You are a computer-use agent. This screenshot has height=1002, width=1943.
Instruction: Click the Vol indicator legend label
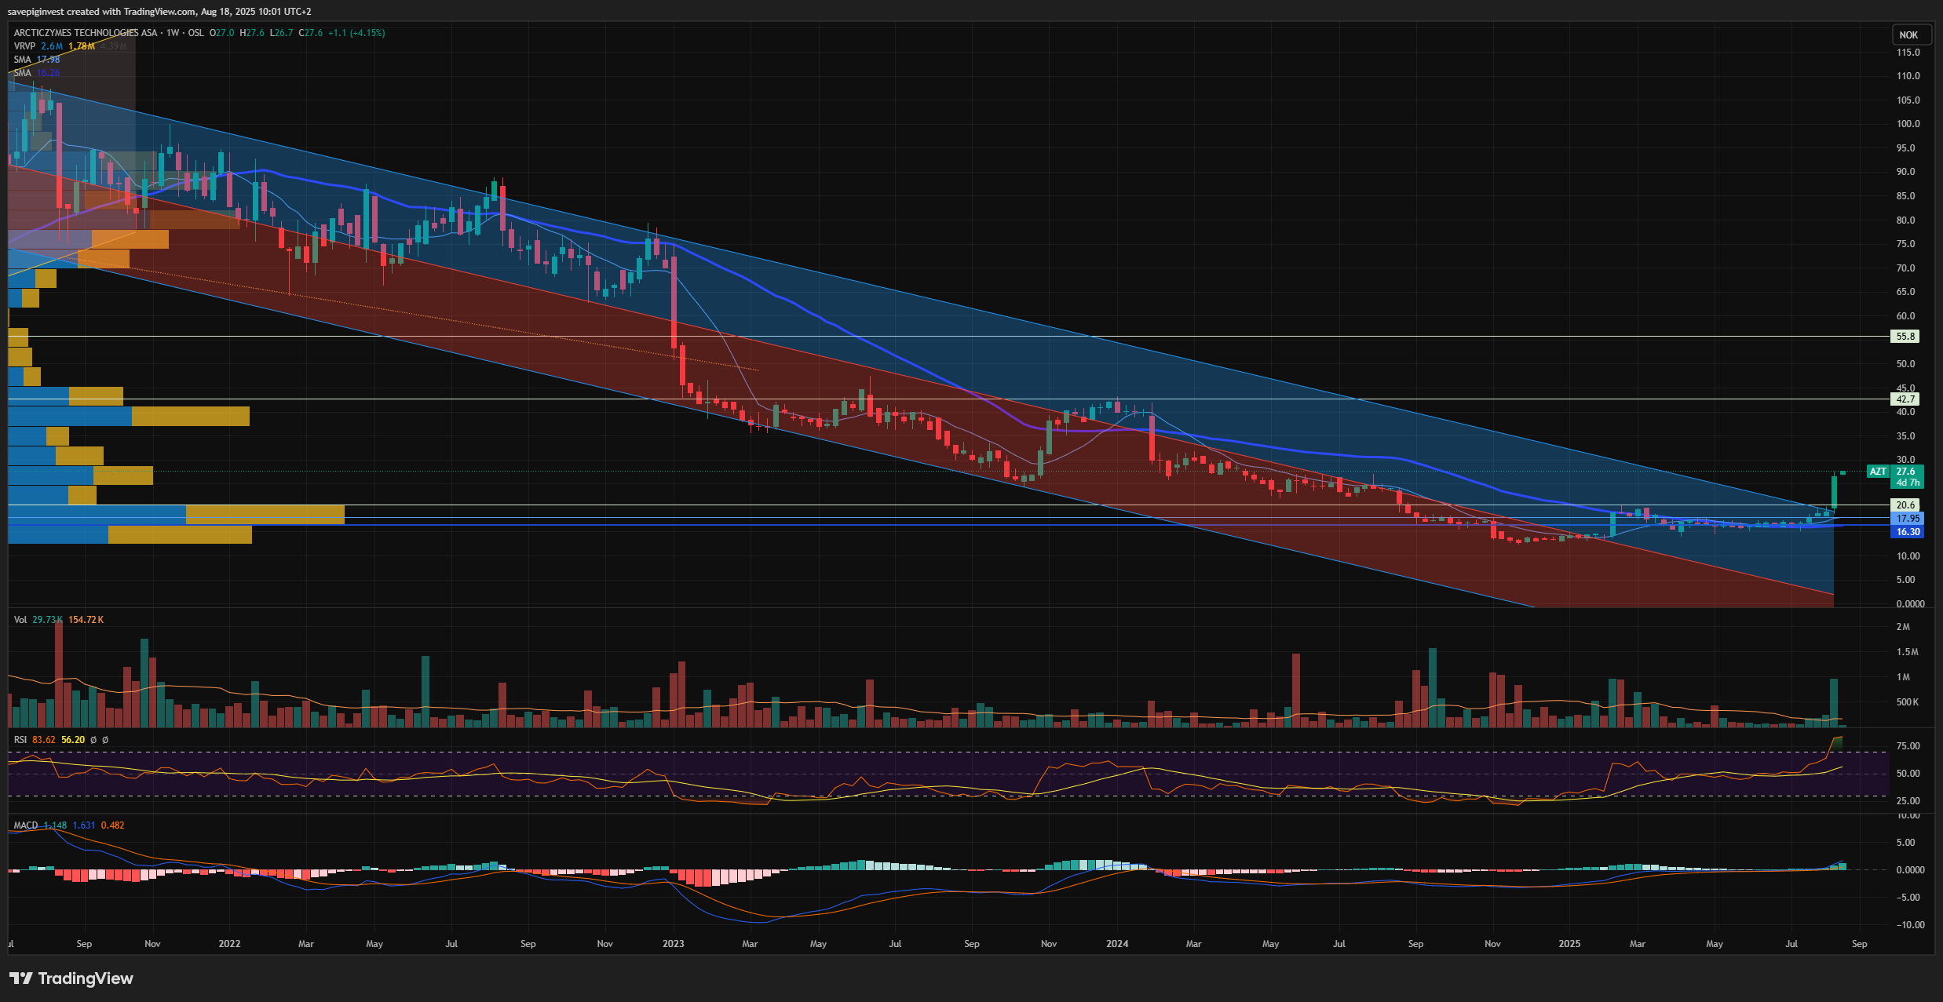(x=20, y=620)
